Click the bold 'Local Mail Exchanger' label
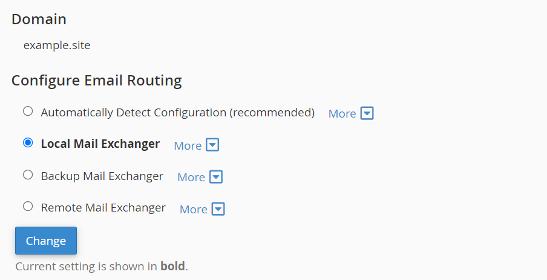This screenshot has width=547, height=280. click(100, 144)
